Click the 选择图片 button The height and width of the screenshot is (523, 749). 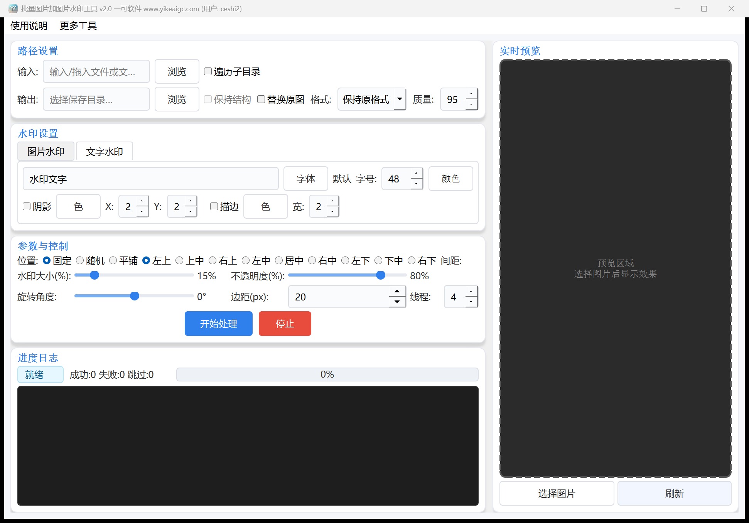pos(557,493)
